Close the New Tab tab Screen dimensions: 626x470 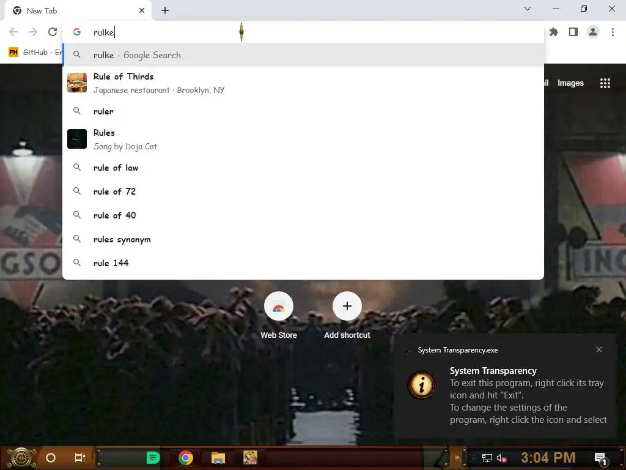142,11
